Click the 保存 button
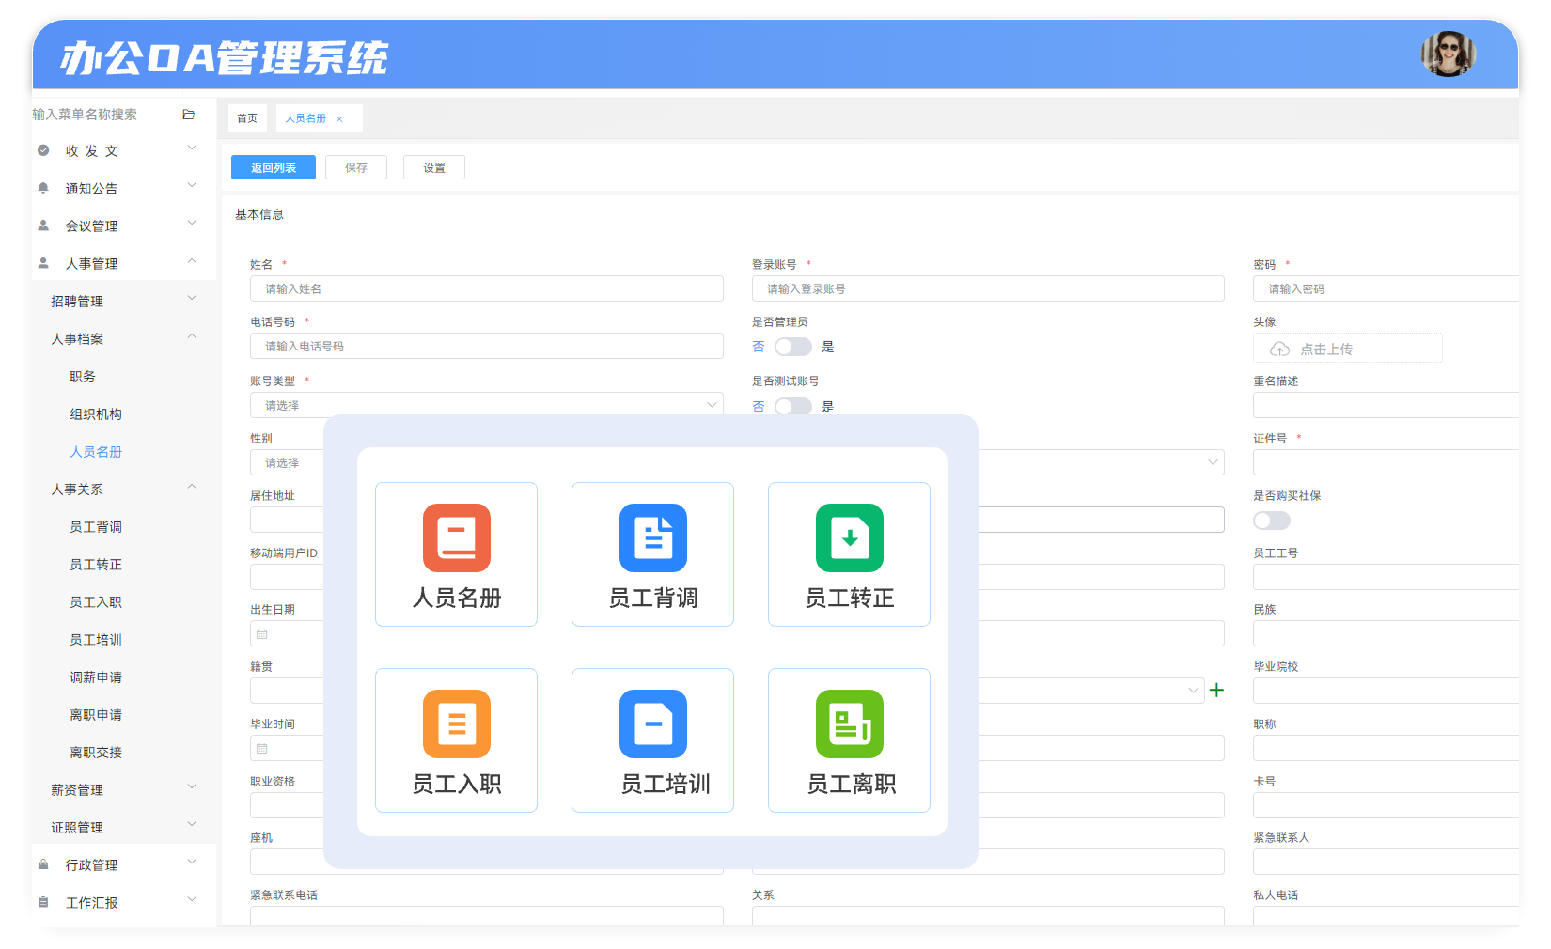Viewport: 1551px width, 949px height. [356, 167]
